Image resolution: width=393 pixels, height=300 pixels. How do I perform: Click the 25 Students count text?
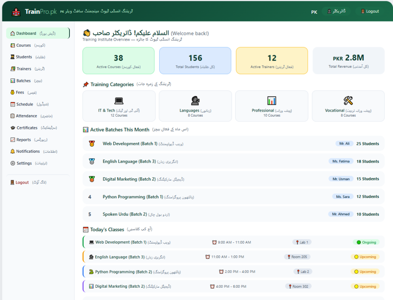point(368,143)
